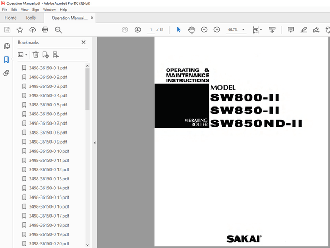Open the zoom level dropdown

(243, 30)
